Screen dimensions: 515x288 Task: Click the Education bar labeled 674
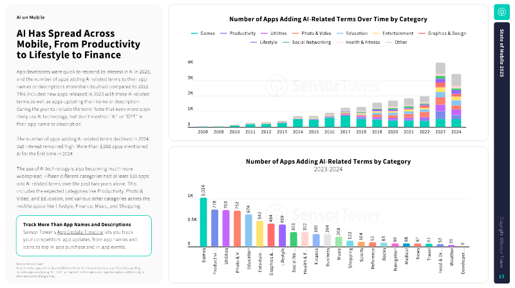pyautogui.click(x=248, y=231)
